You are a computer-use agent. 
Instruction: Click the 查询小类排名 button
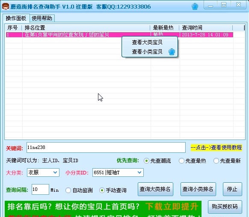[198, 189]
